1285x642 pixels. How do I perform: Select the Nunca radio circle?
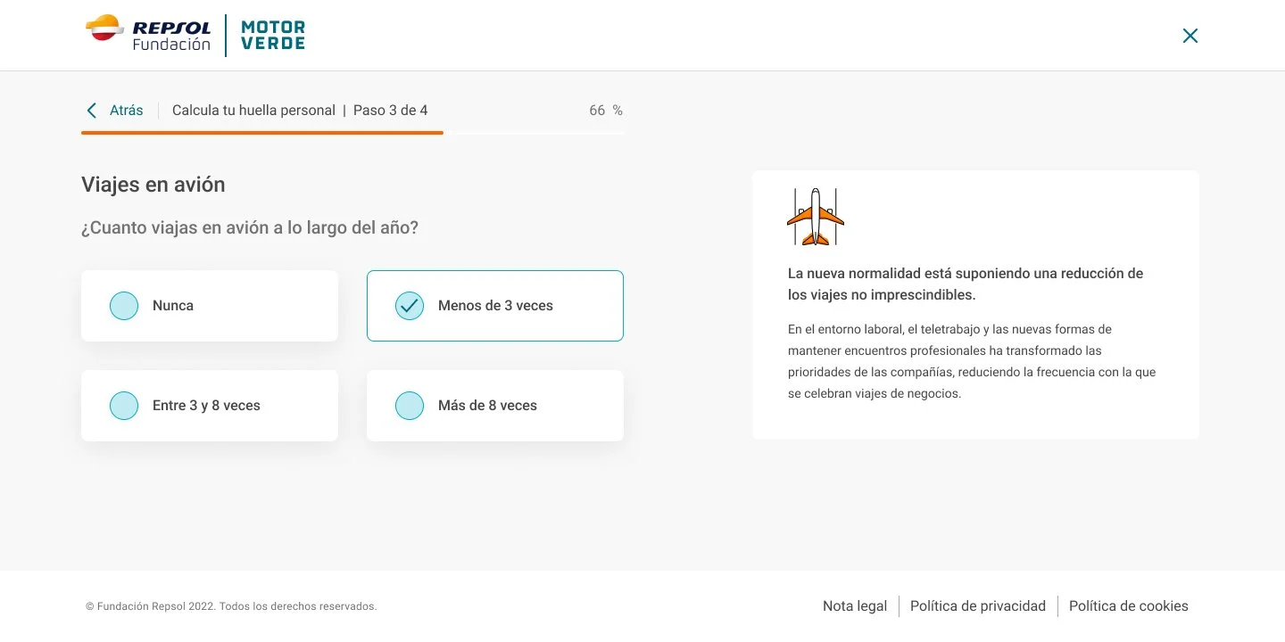pos(124,306)
